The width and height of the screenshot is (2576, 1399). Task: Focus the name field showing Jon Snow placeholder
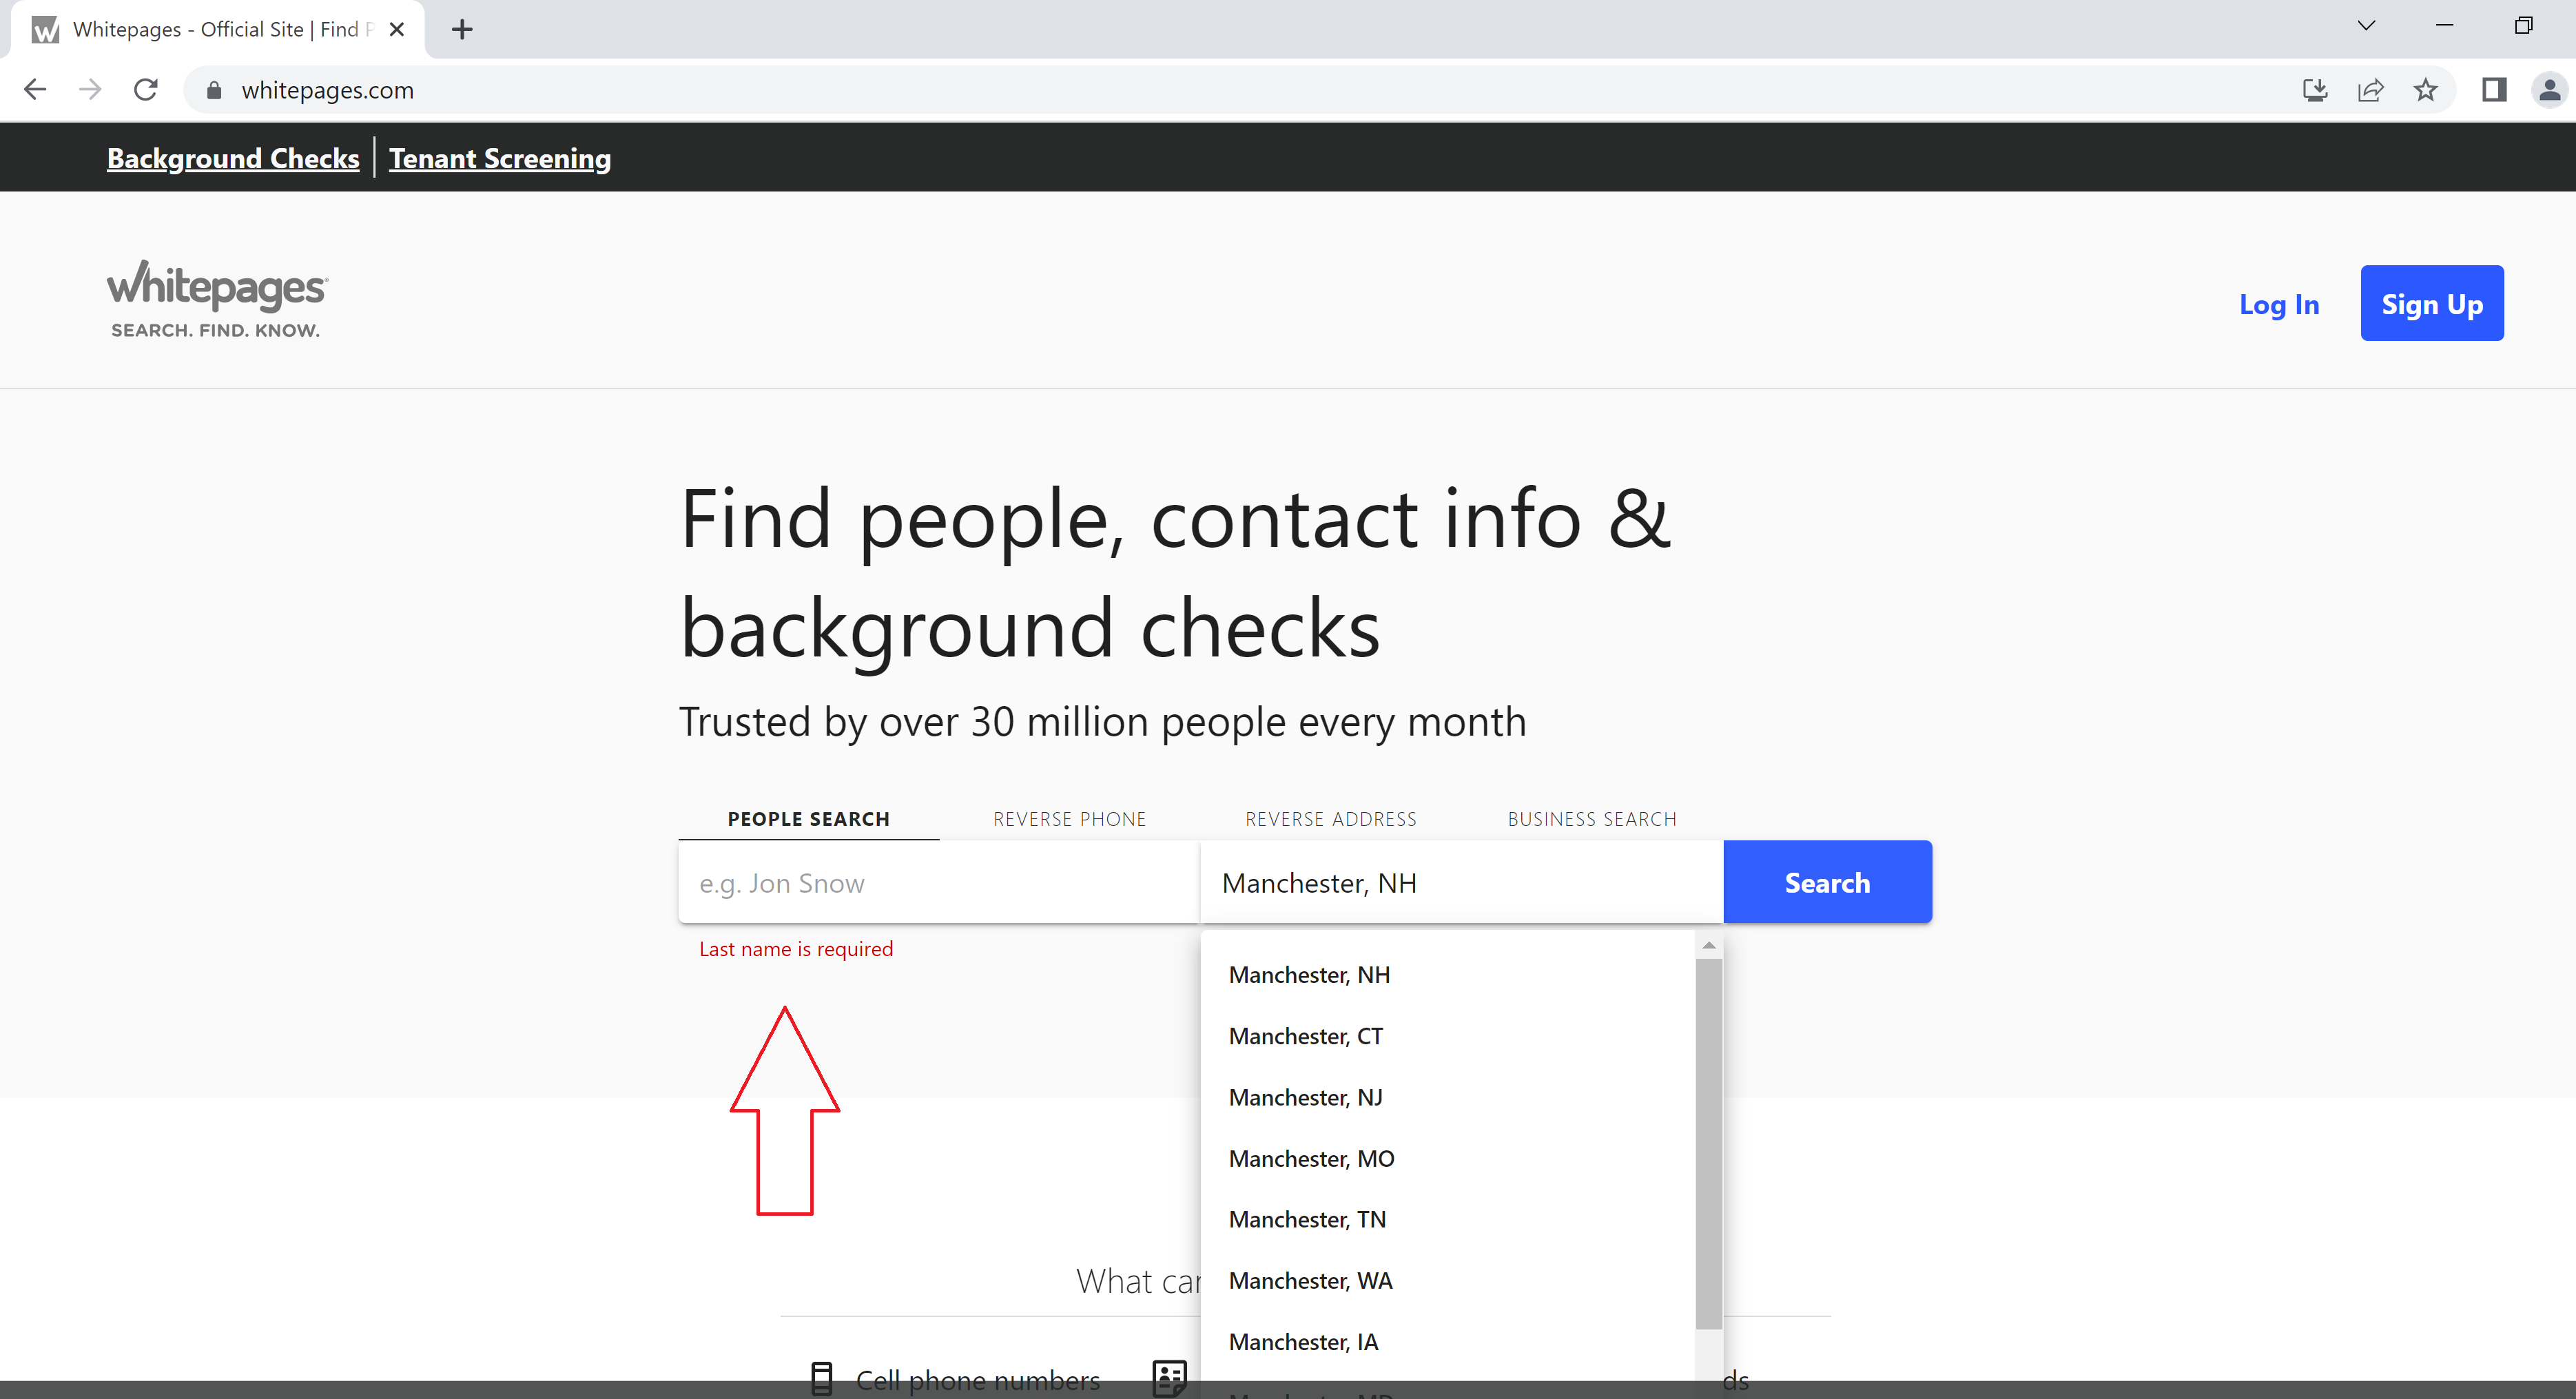(x=939, y=882)
